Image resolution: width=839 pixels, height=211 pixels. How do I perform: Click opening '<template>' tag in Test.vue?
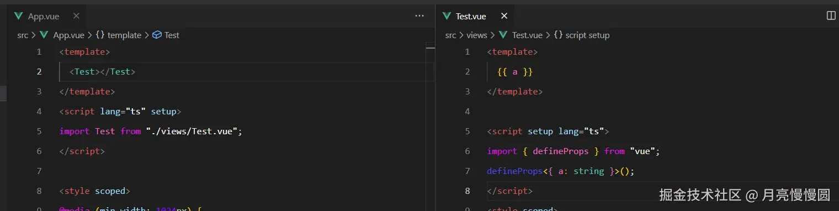tap(513, 51)
